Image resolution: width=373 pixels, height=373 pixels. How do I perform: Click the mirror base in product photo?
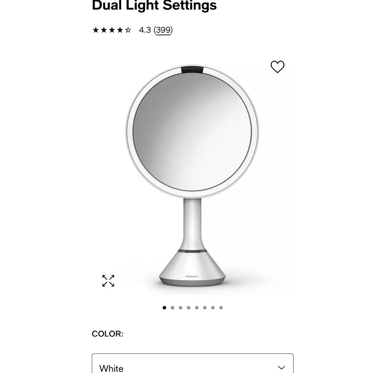click(192, 268)
